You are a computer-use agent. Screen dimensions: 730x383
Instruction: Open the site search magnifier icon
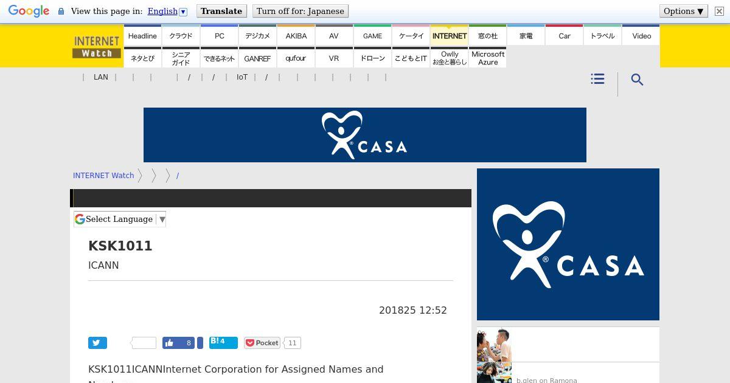point(637,80)
